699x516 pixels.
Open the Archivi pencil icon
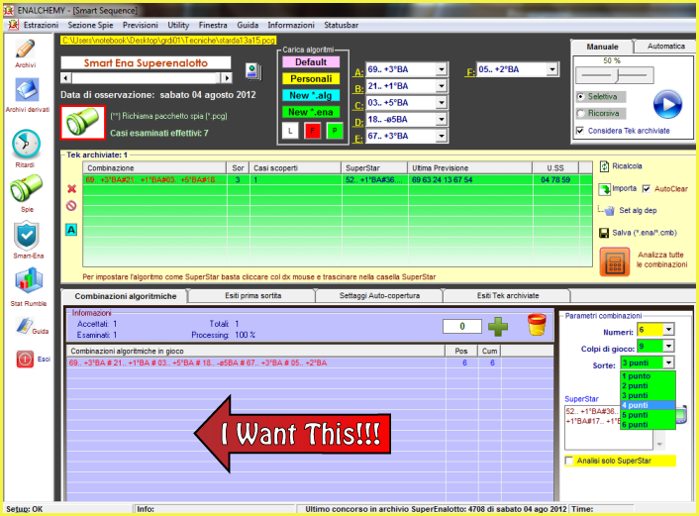25,49
